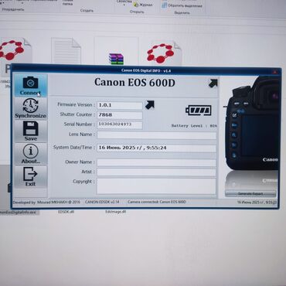286x286 pixels.
Task: Click the Firmware Version field showing 1.0.1
Action: [x=120, y=105]
